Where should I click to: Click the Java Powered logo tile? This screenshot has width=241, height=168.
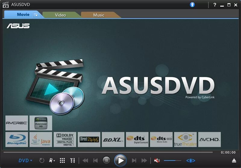click(x=41, y=139)
